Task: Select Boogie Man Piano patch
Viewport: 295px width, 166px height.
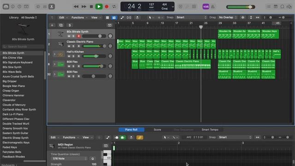Action: coord(14,86)
